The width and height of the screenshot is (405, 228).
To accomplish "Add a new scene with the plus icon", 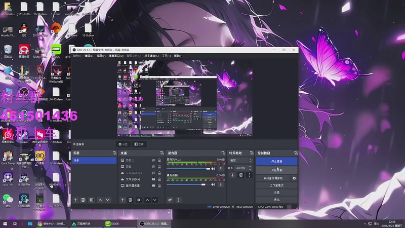I will click(75, 200).
